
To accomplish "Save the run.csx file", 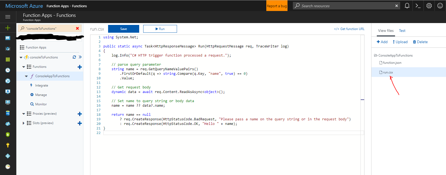I will click(x=124, y=29).
